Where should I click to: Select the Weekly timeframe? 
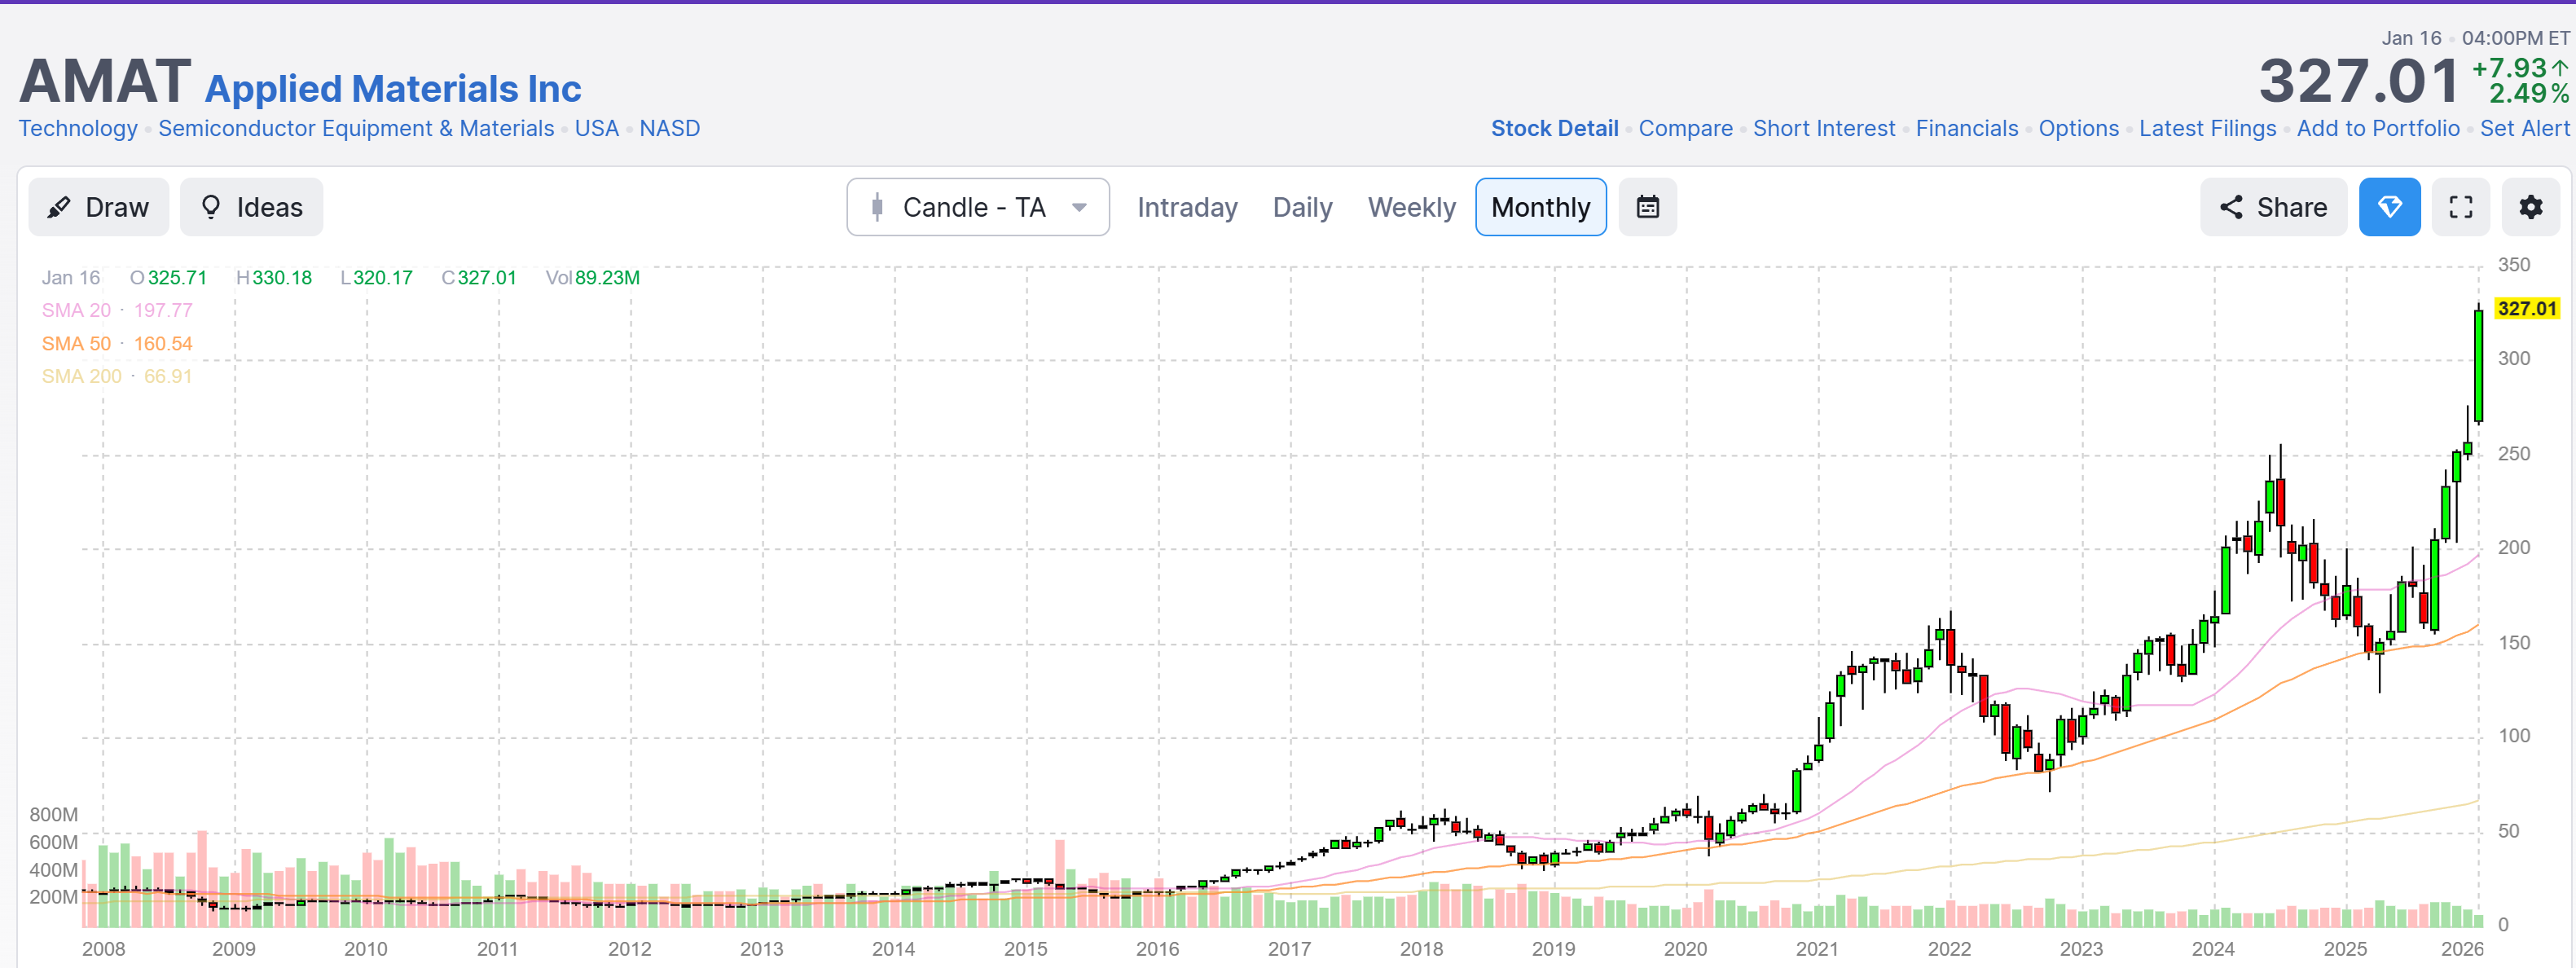(x=1410, y=207)
